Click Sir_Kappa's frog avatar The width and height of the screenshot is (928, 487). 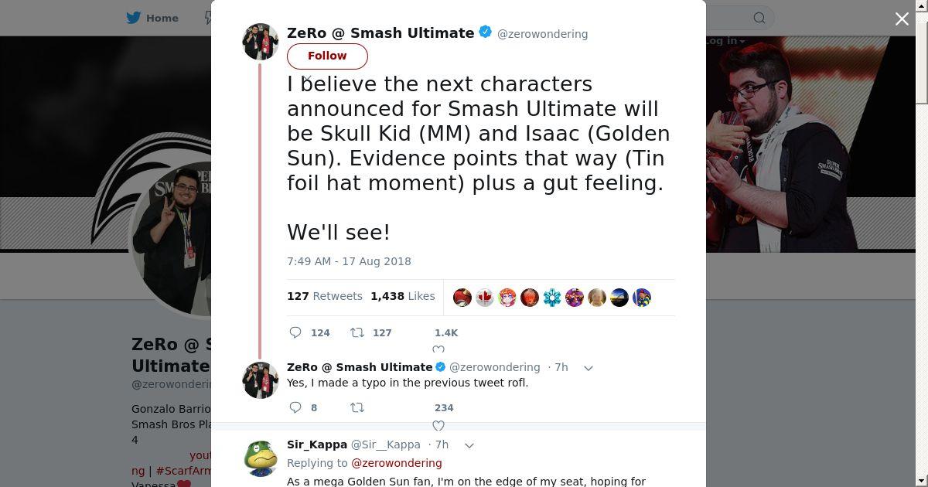[x=261, y=457]
